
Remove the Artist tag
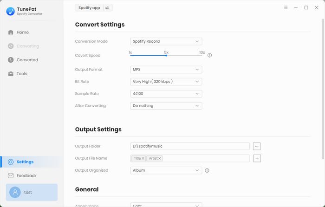pyautogui.click(x=160, y=159)
